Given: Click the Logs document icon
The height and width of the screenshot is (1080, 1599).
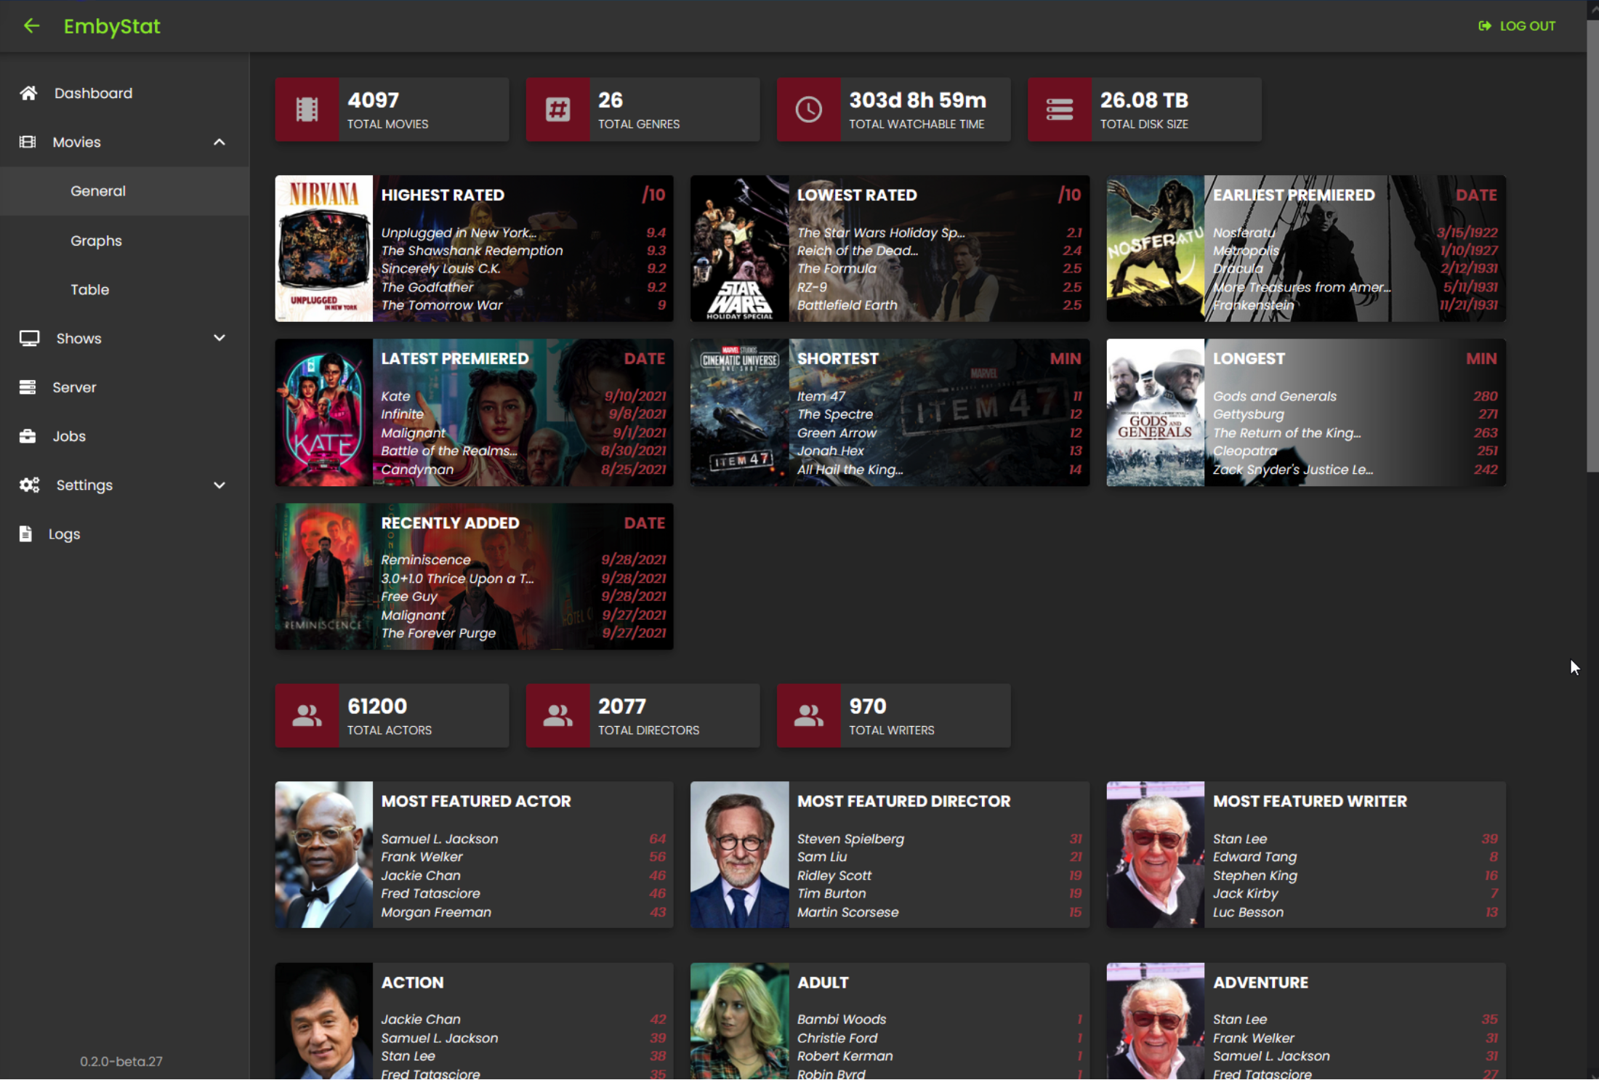Looking at the screenshot, I should 25,534.
